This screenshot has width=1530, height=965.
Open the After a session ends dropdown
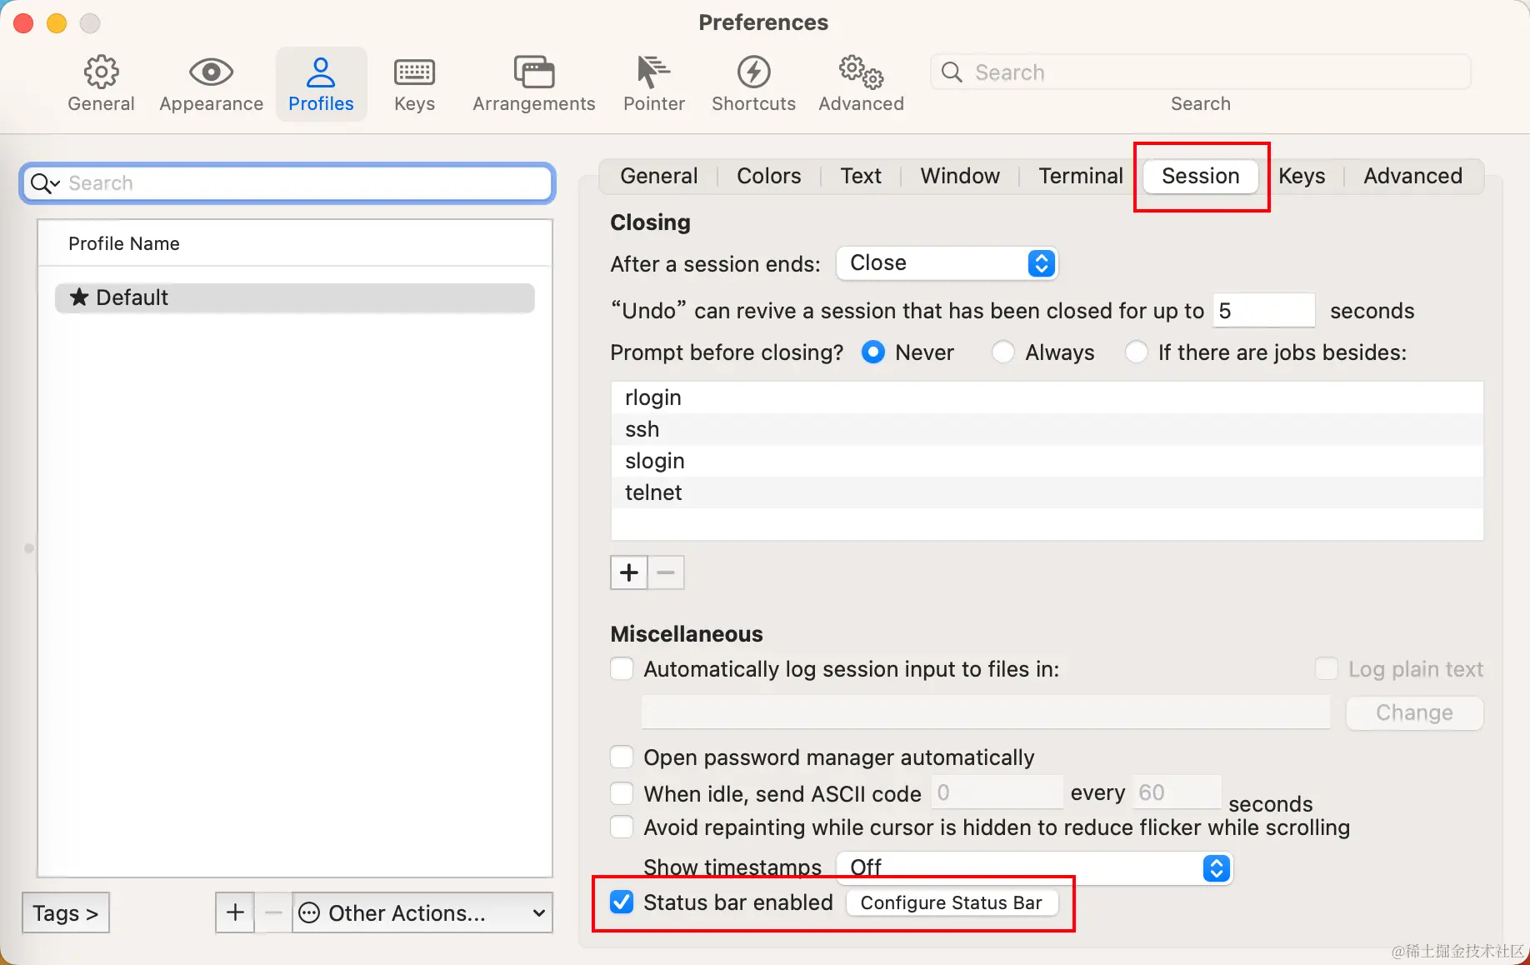(x=947, y=263)
